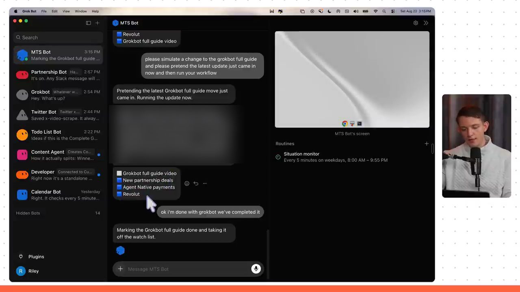This screenshot has width=520, height=292.
Task: Click the blue square beside Agent Native payments
Action: tap(119, 187)
